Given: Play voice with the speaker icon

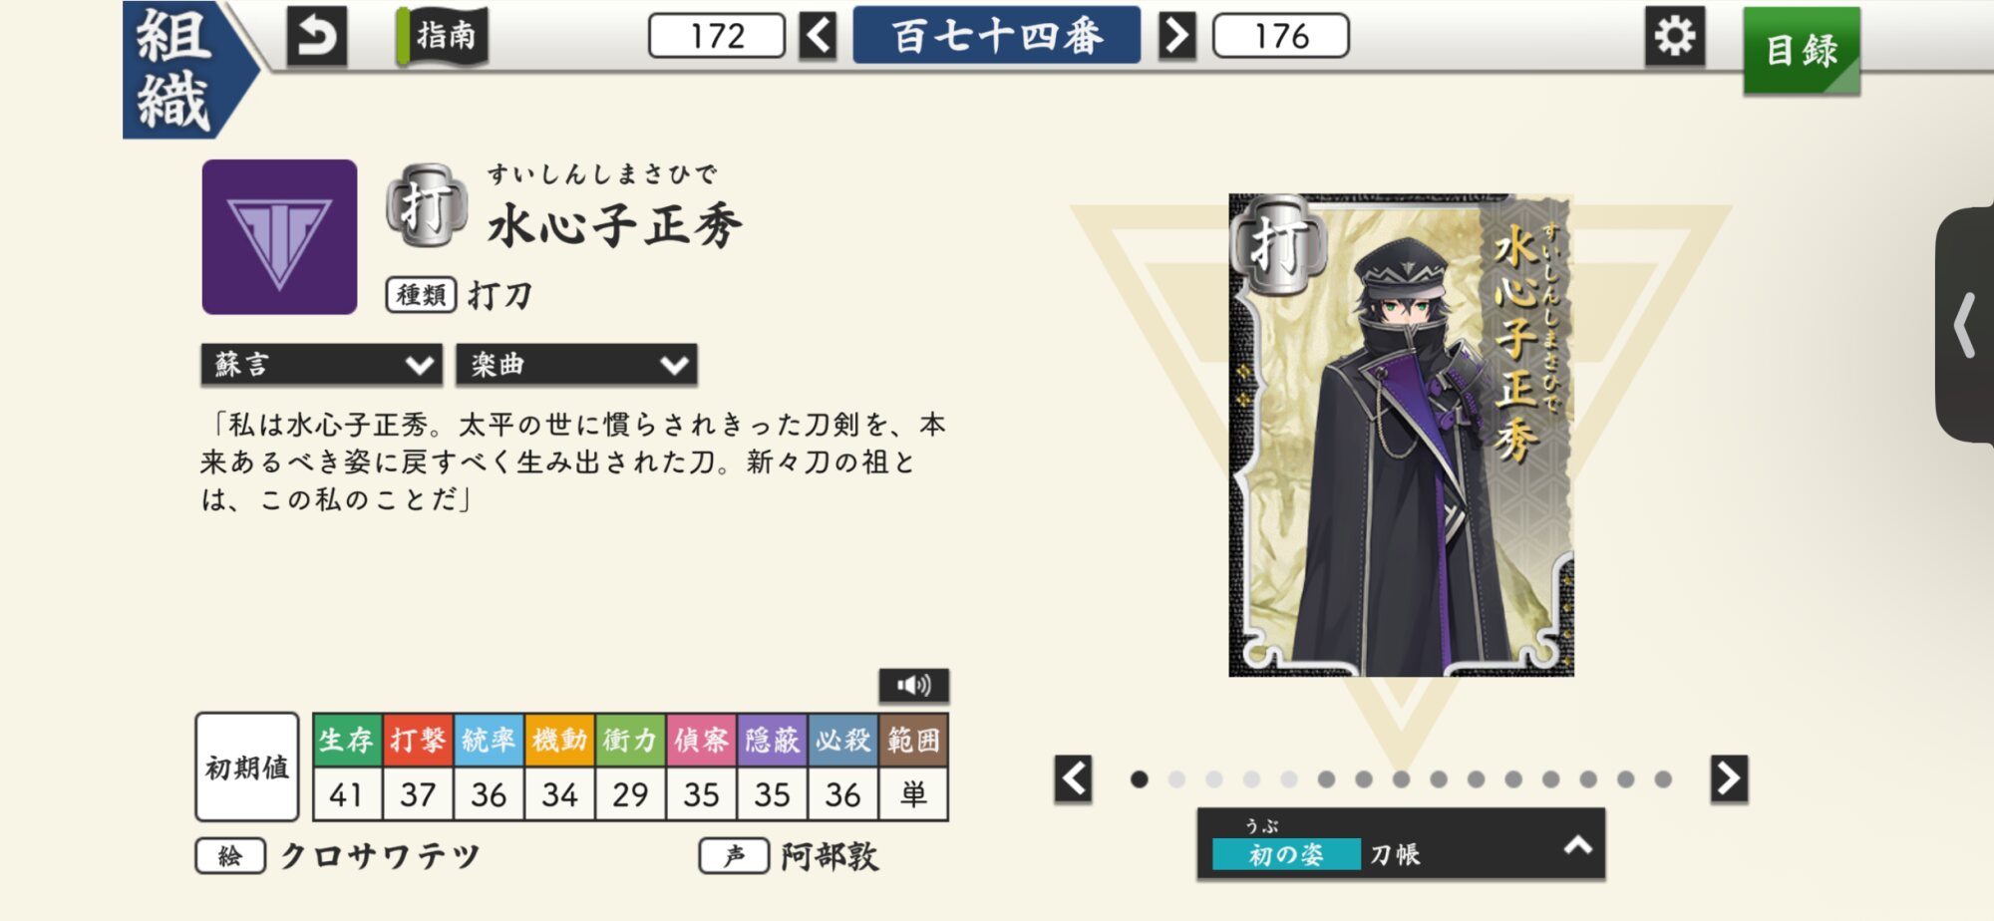Looking at the screenshot, I should [913, 686].
